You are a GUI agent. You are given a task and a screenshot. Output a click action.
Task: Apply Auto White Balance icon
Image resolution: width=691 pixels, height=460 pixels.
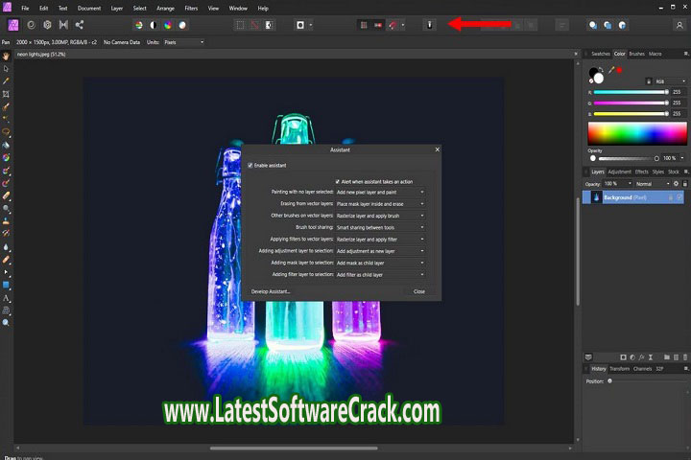click(x=182, y=25)
